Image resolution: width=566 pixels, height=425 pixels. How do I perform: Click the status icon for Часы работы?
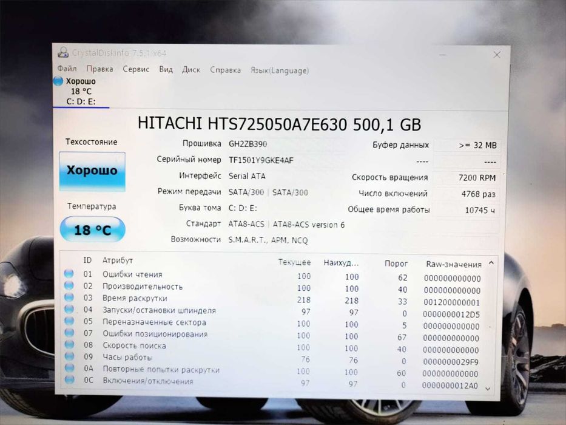tap(69, 356)
